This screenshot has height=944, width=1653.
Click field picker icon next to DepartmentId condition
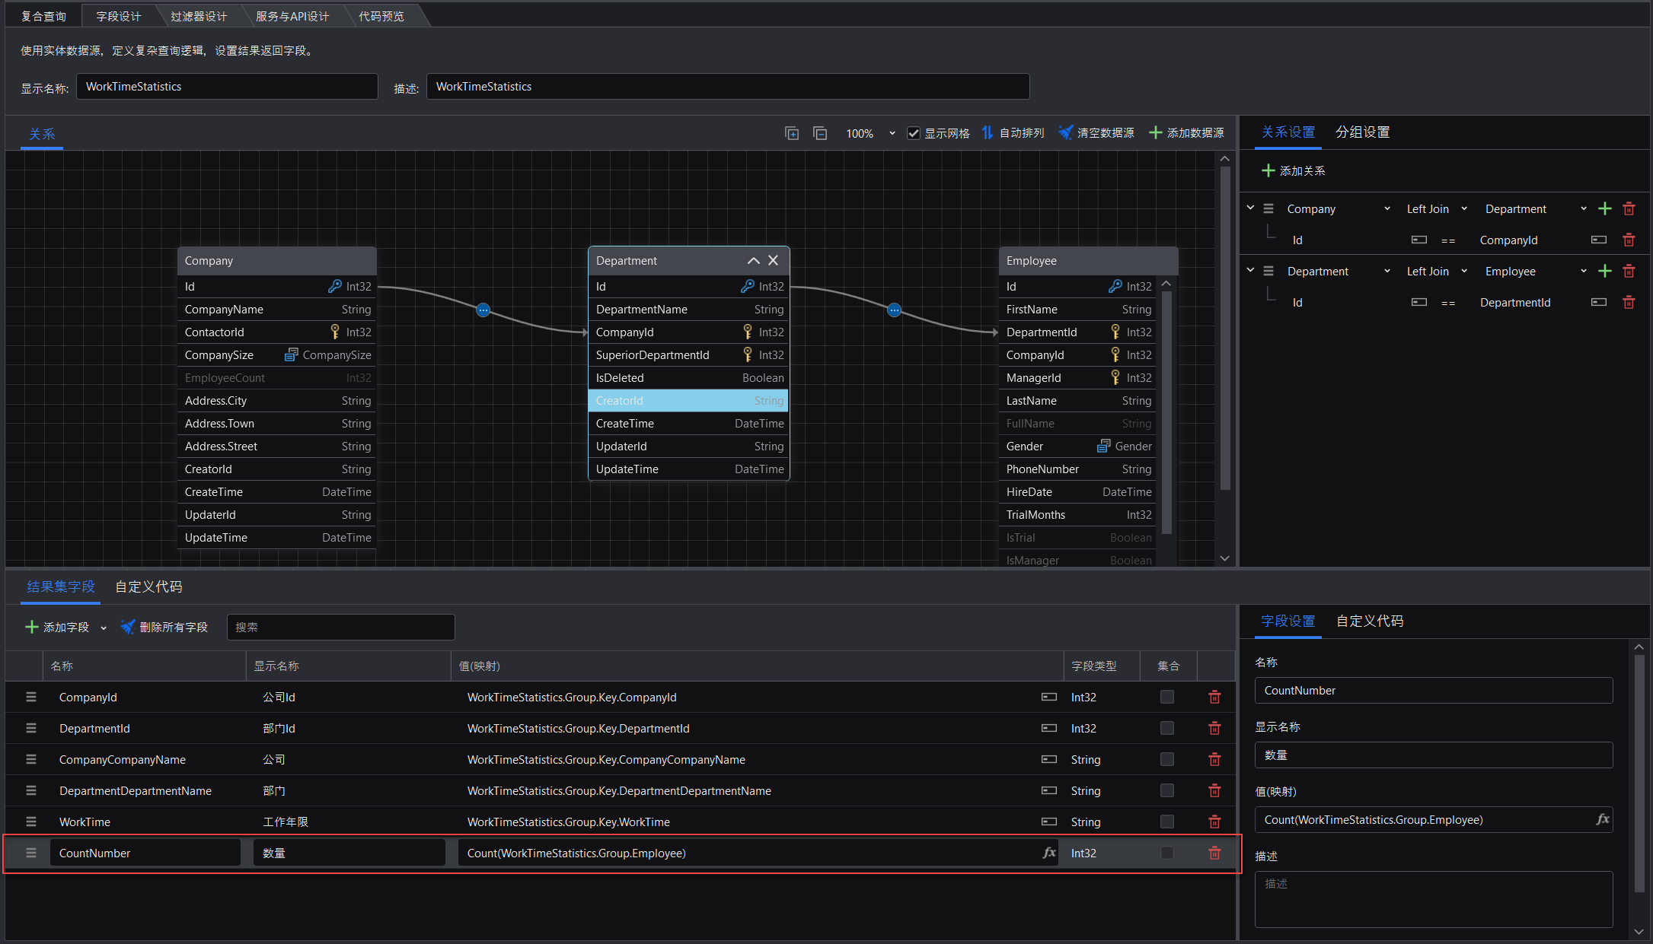pyautogui.click(x=1599, y=302)
